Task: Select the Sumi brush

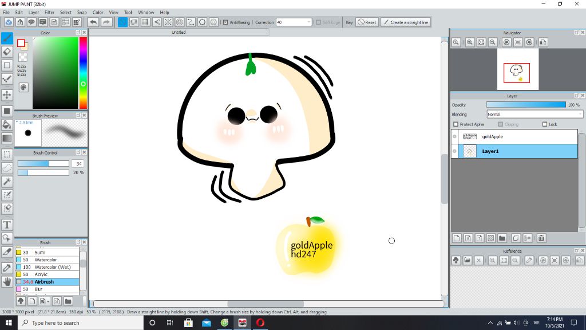Action: tap(47, 253)
